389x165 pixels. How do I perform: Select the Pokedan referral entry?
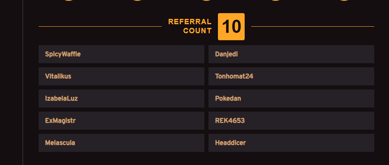(291, 99)
